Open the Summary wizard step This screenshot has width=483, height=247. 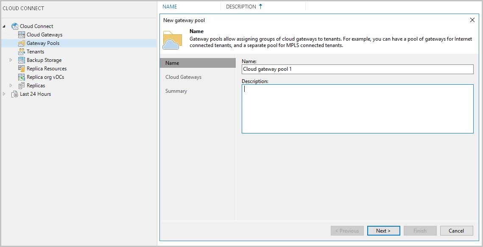click(x=176, y=91)
